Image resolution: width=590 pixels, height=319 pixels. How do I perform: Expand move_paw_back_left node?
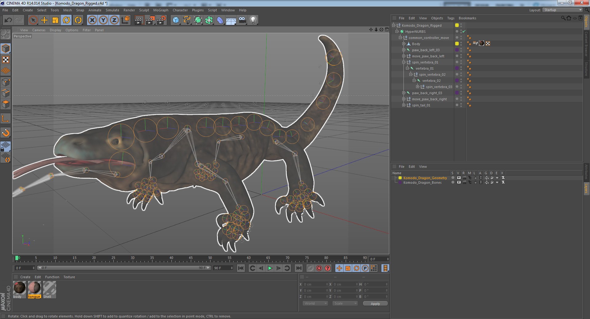pos(404,56)
